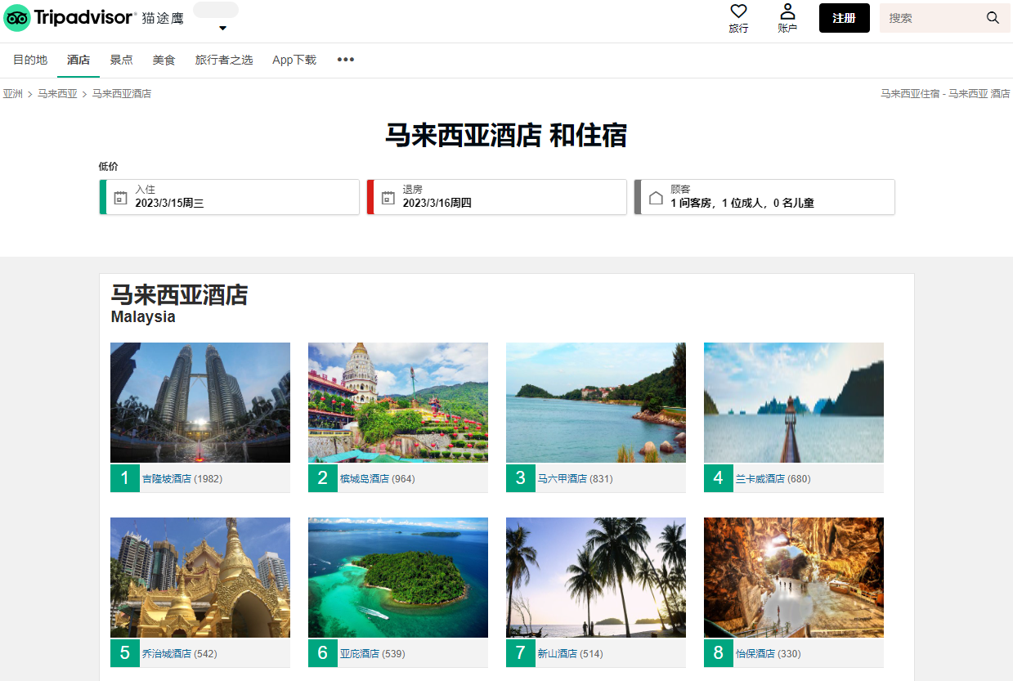The image size is (1013, 681).
Task: Open the 旅行者之选 tab
Action: pyautogui.click(x=224, y=60)
